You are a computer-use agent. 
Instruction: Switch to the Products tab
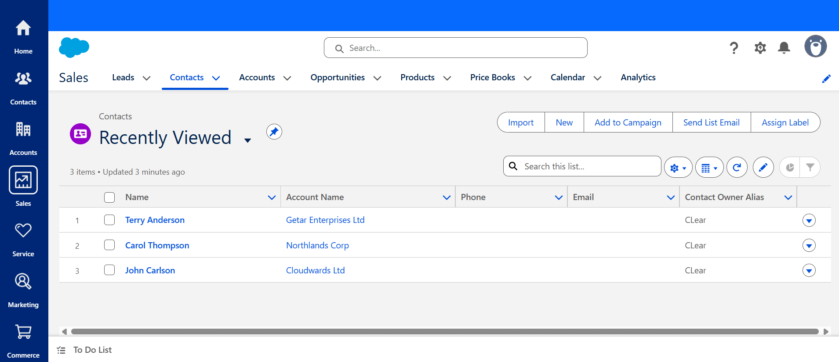coord(418,77)
